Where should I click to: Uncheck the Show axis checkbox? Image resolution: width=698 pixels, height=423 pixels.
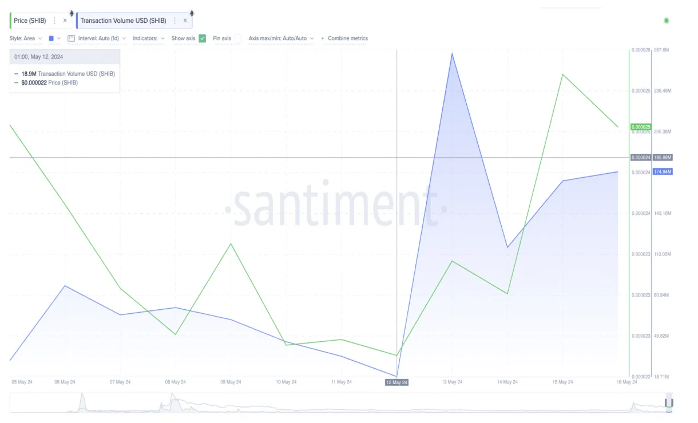point(202,38)
